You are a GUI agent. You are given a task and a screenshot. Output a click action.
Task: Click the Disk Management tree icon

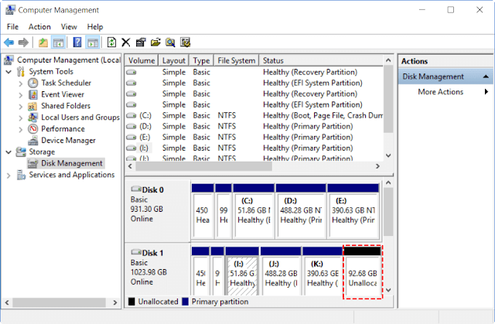[x=32, y=163]
